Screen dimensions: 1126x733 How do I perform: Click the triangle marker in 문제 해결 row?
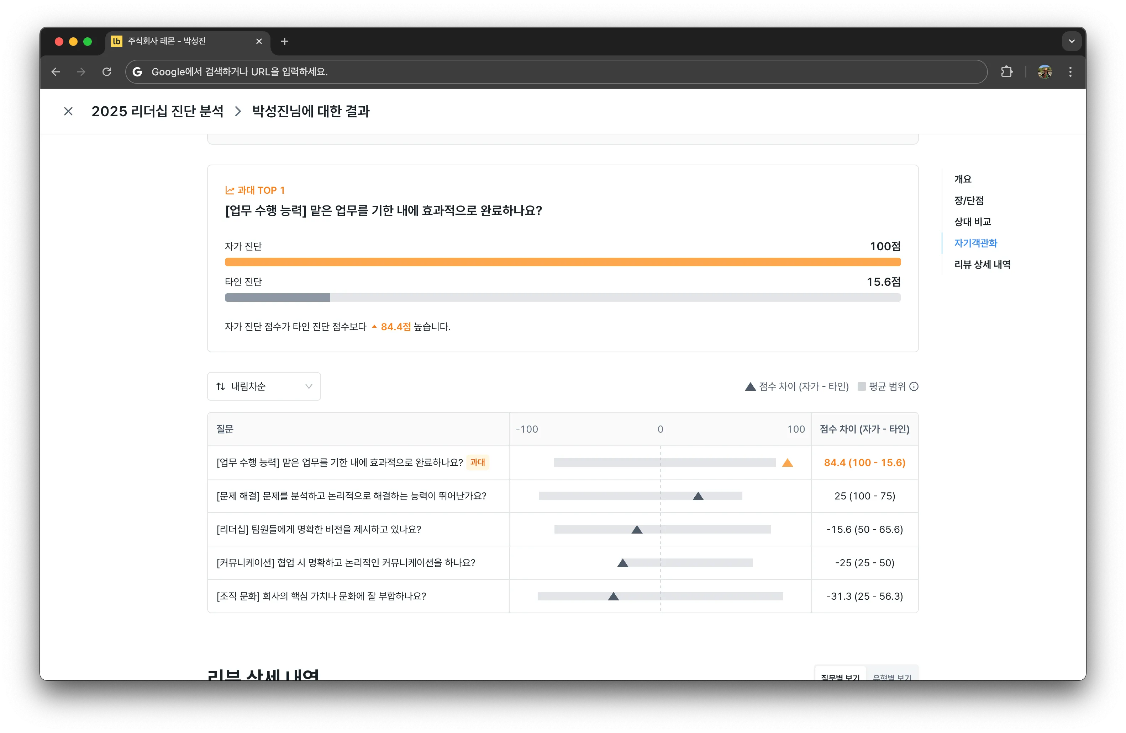(698, 496)
